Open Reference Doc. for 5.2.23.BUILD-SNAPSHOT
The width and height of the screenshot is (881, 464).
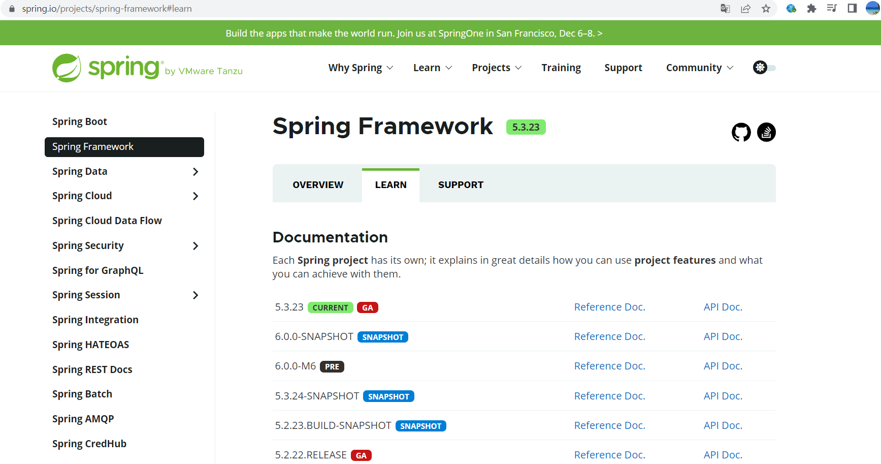point(609,425)
